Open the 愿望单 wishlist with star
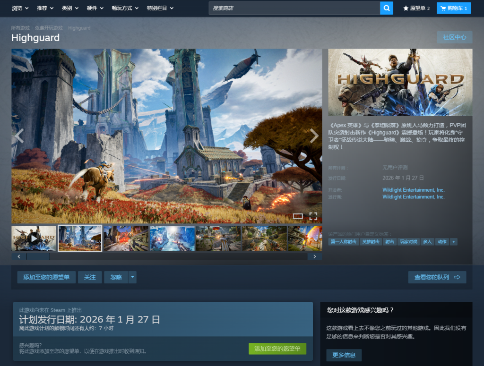The height and width of the screenshot is (366, 484). pos(416,8)
